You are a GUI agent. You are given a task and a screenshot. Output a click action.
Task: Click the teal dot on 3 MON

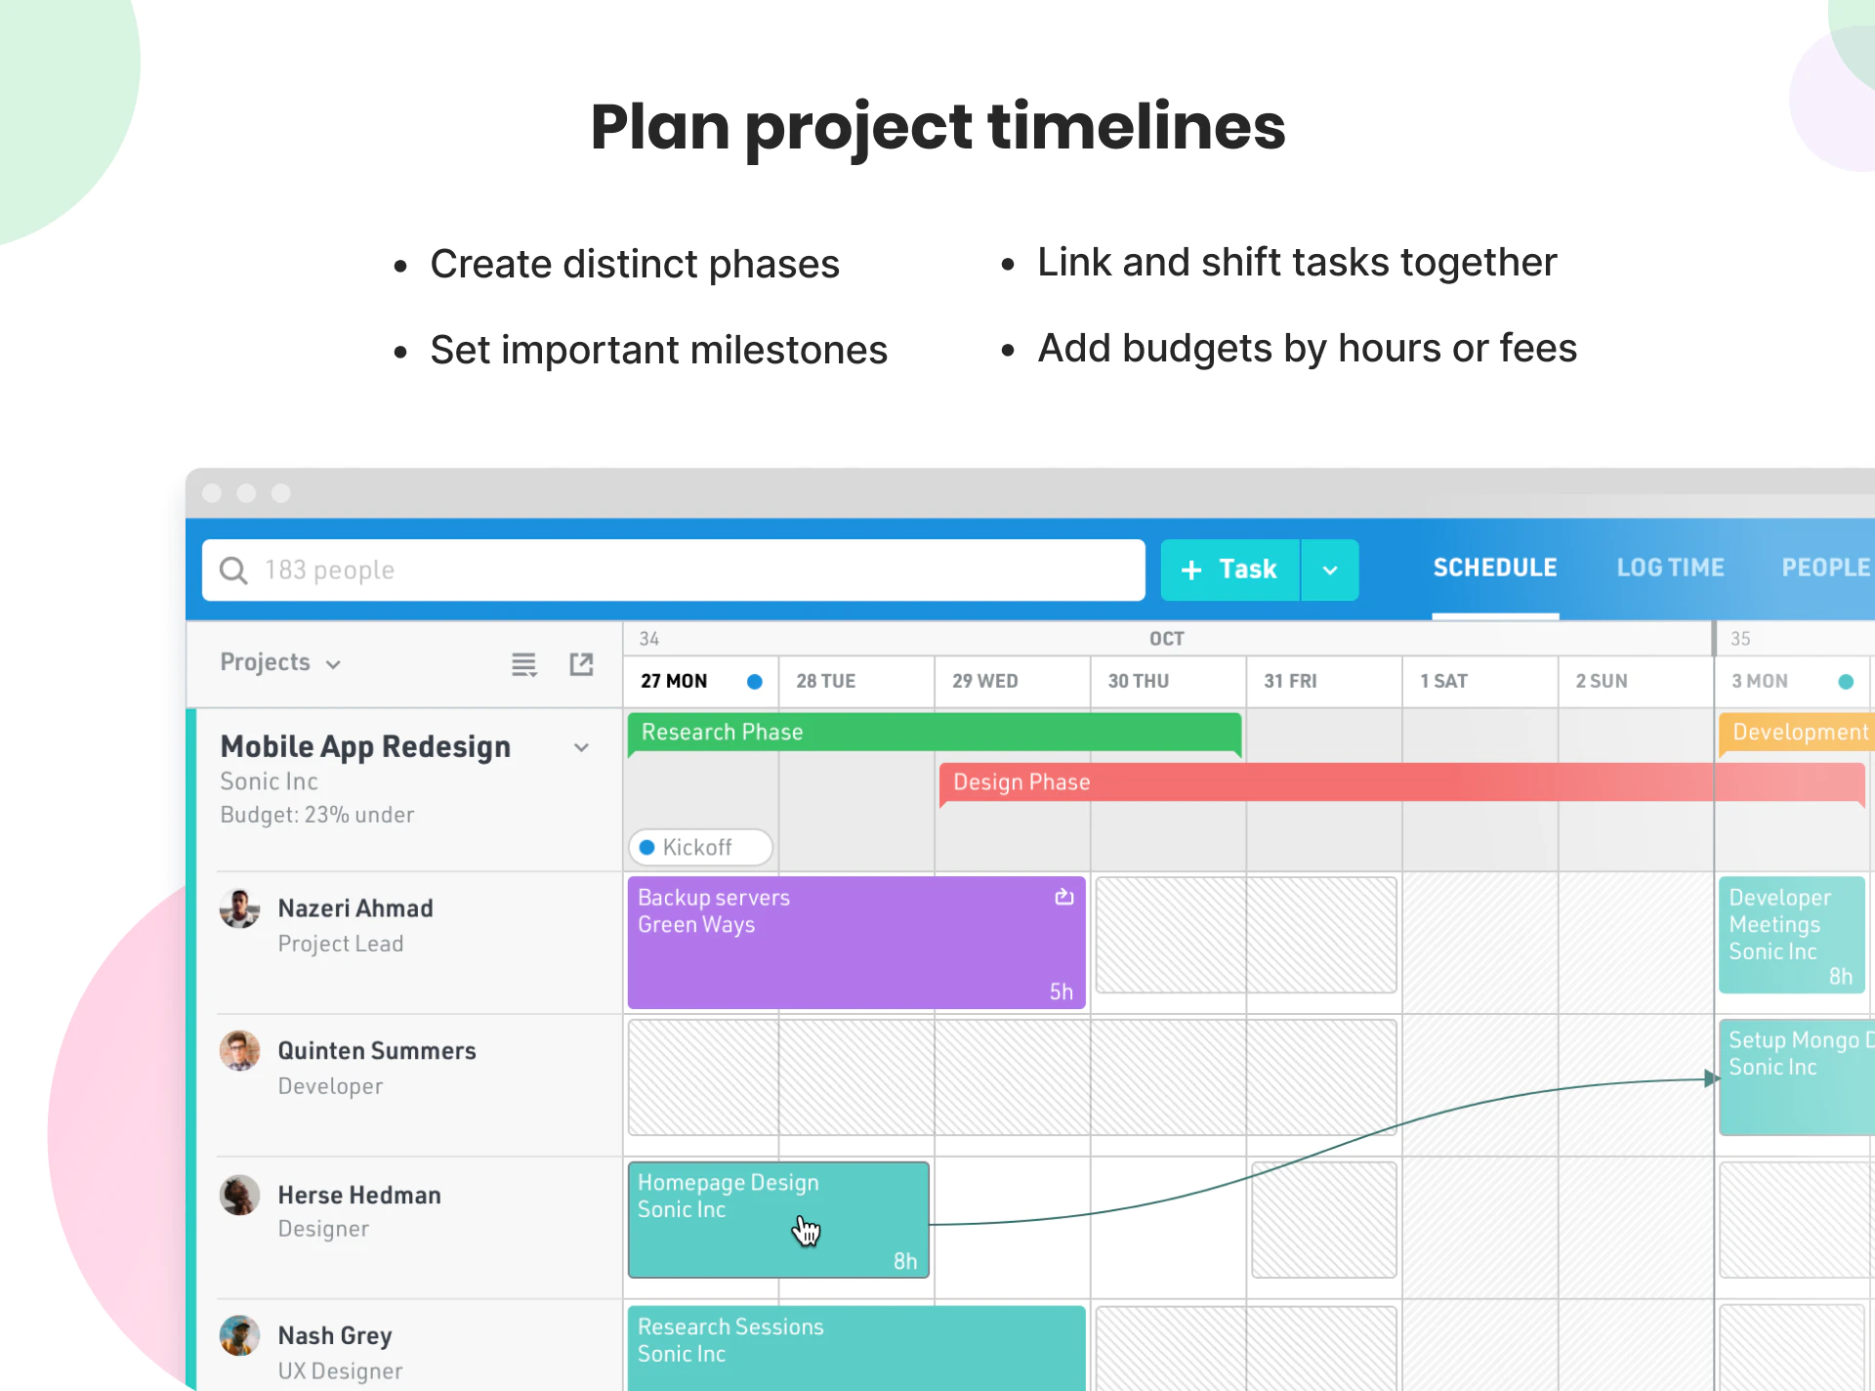coord(1846,682)
